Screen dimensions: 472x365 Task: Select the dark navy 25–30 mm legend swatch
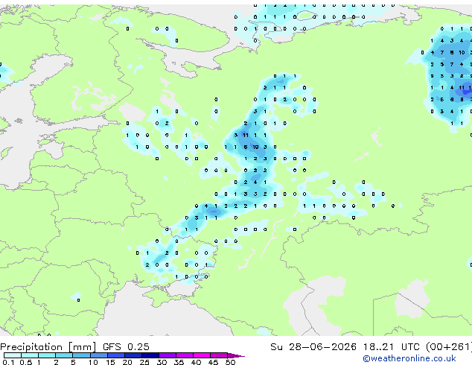click(150, 355)
